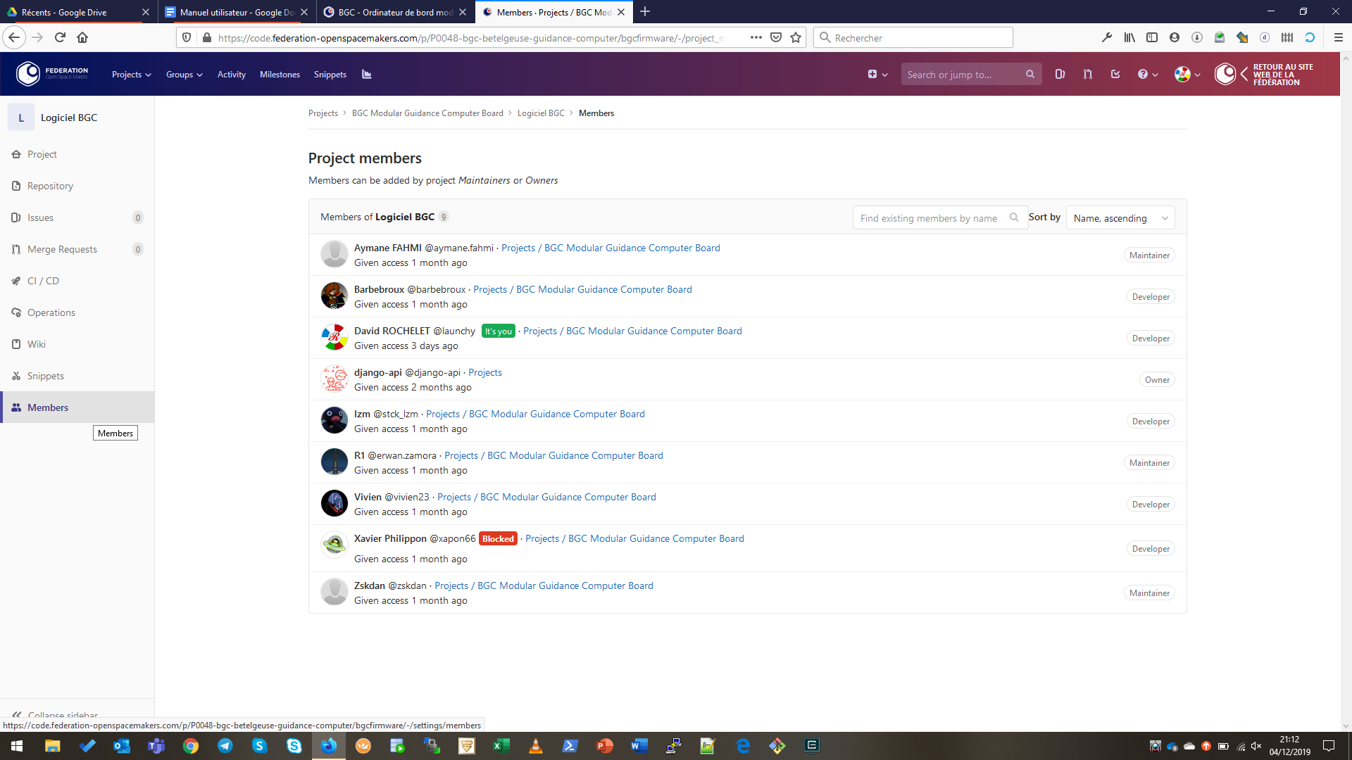Open Wiki from the sidebar
Screen dimensions: 1352x760
[x=37, y=344]
